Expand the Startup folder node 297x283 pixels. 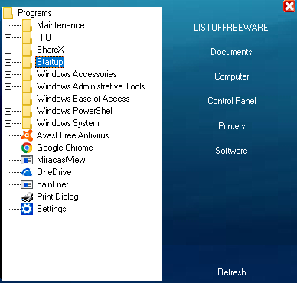pos(8,62)
